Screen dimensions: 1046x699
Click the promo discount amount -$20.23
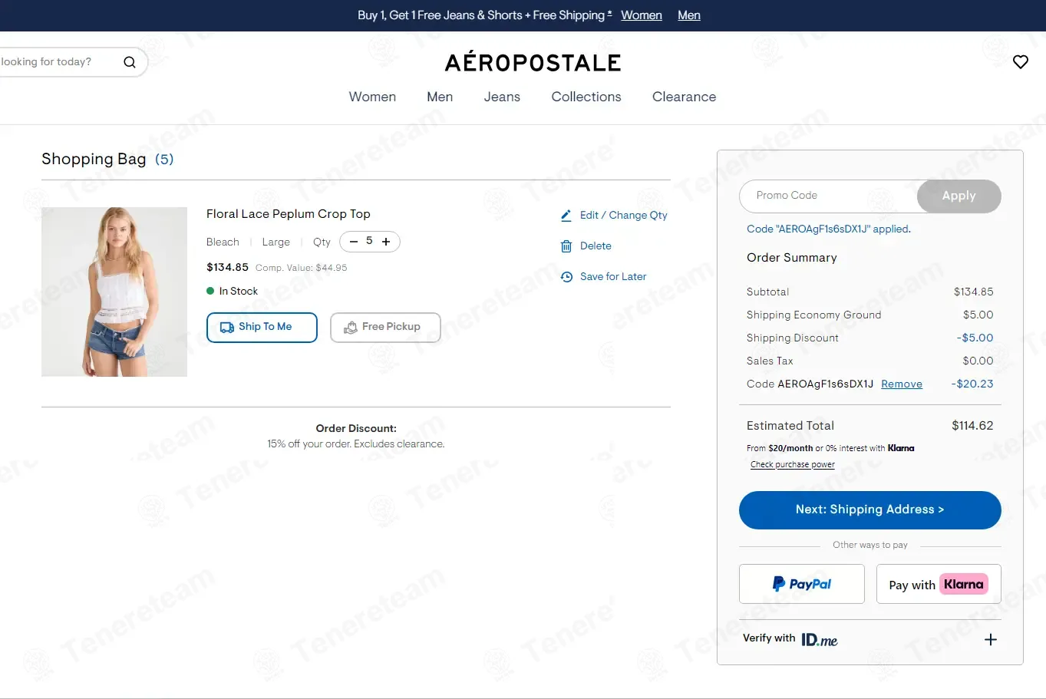coord(972,384)
